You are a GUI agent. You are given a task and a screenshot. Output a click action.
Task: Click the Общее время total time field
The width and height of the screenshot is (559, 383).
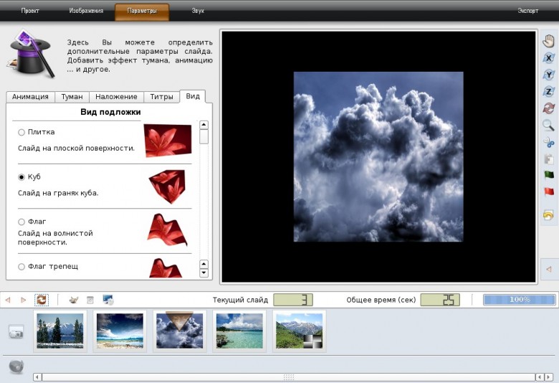click(440, 300)
